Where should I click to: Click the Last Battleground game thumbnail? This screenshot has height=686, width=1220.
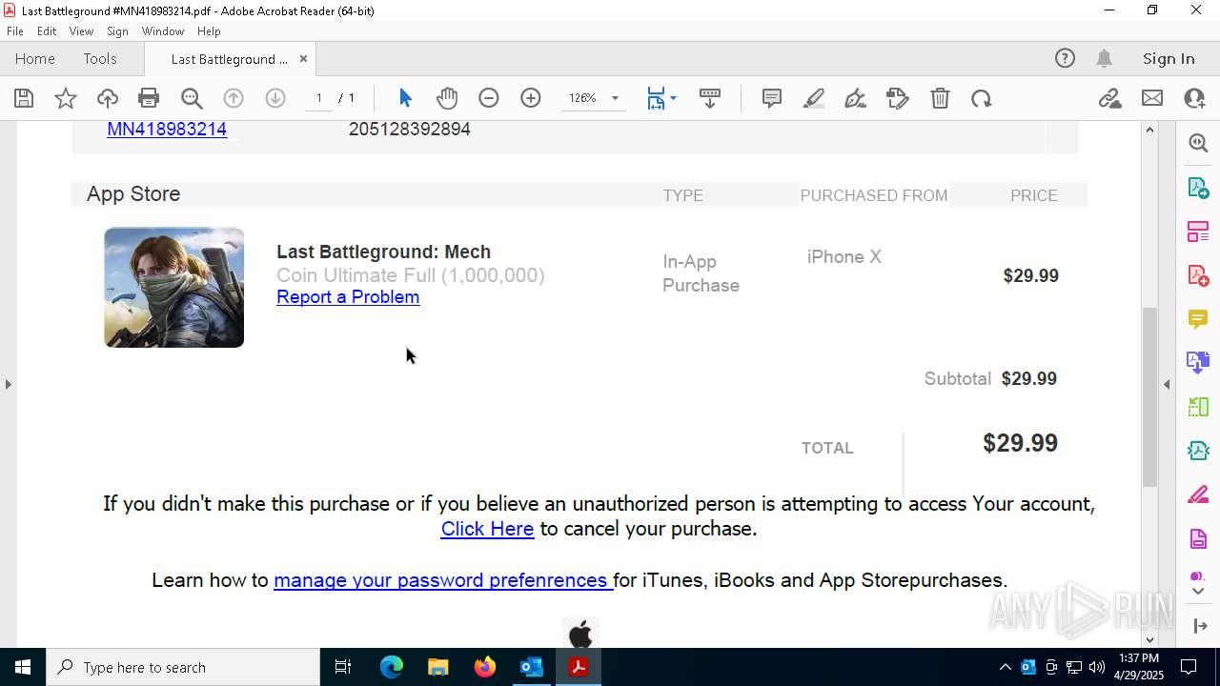click(x=173, y=287)
